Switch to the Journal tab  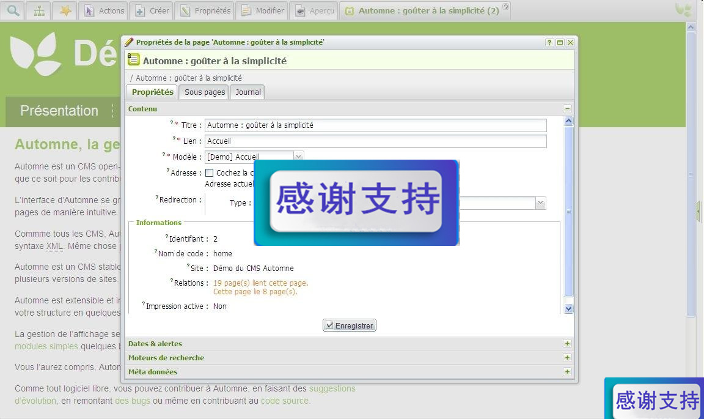point(248,92)
